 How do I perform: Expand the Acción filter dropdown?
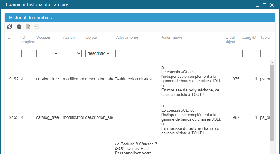coord(72,53)
